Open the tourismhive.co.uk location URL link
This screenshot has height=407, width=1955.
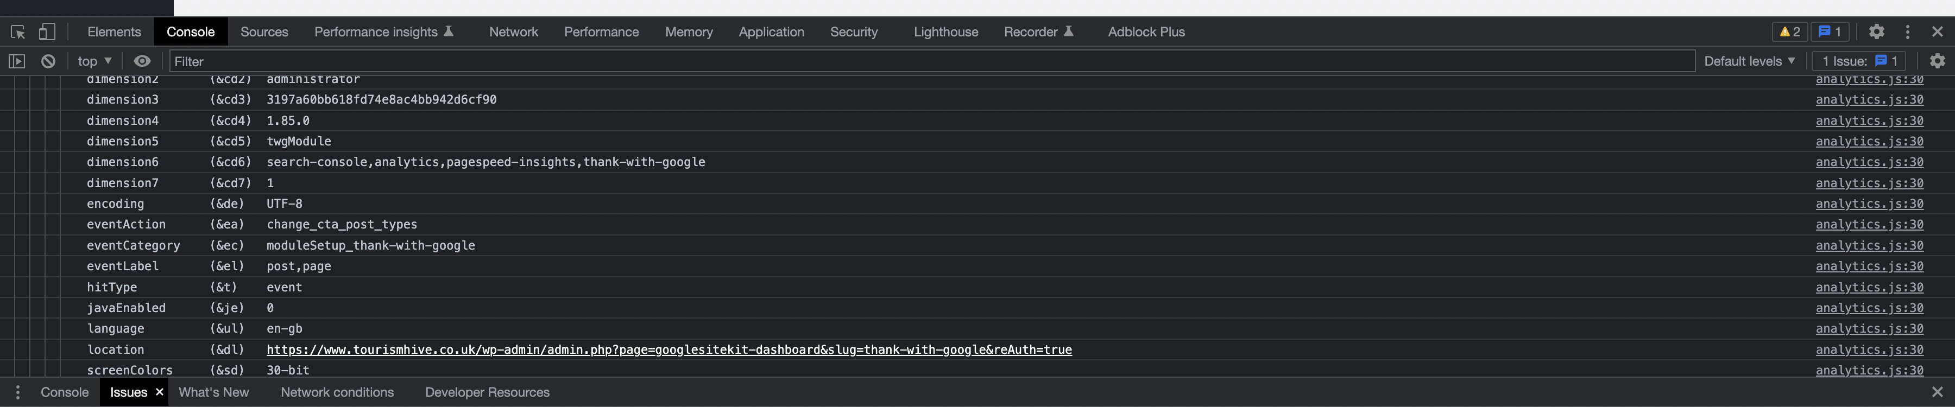click(669, 349)
